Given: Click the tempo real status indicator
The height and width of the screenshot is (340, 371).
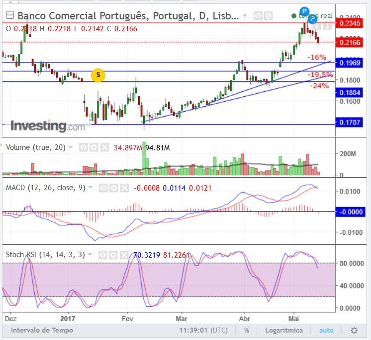Looking at the screenshot, I should coord(312,16).
